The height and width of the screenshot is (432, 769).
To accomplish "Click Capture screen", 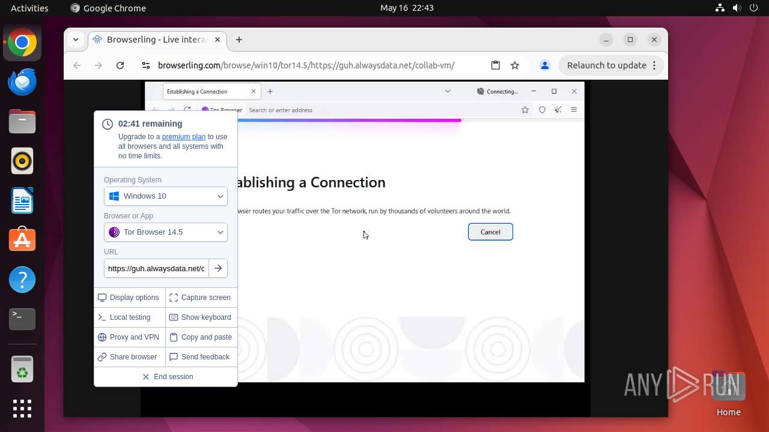I will (x=201, y=298).
